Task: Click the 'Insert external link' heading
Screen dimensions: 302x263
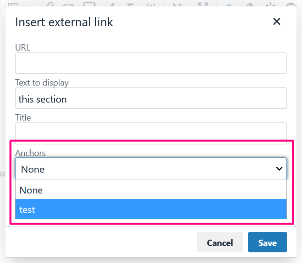Action: click(x=64, y=22)
